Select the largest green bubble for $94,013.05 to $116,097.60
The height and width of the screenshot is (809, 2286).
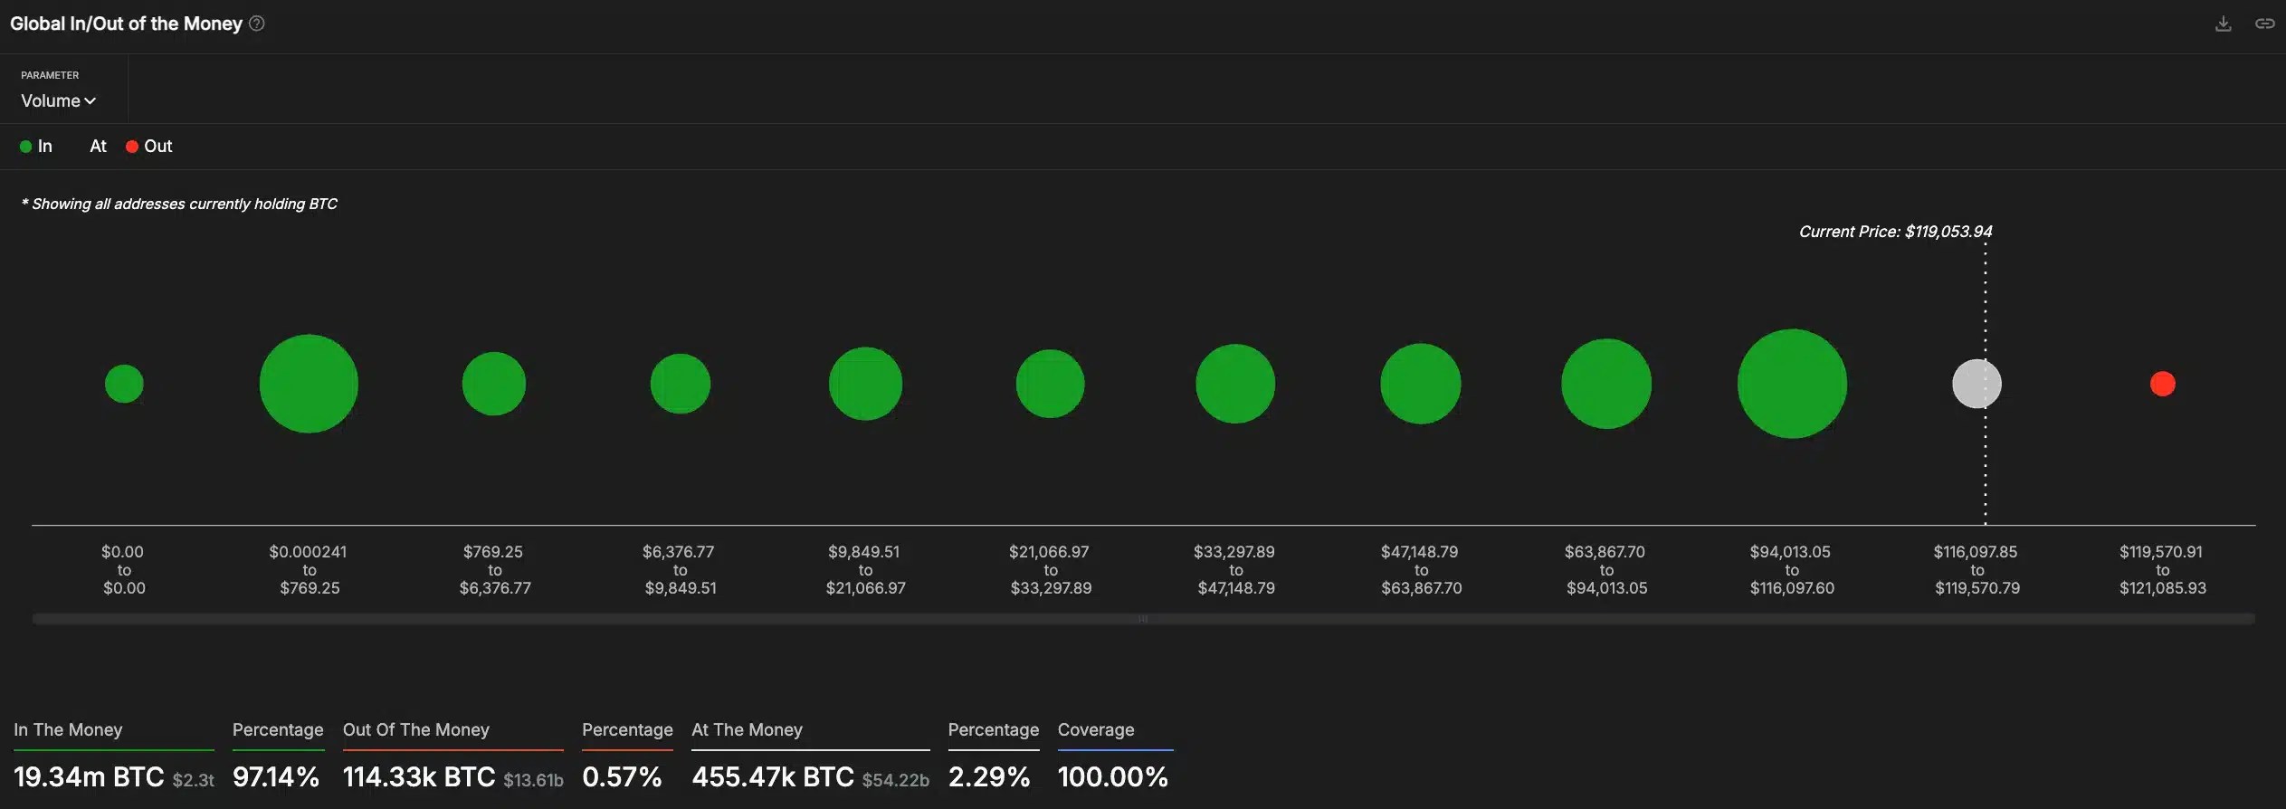click(x=1792, y=384)
